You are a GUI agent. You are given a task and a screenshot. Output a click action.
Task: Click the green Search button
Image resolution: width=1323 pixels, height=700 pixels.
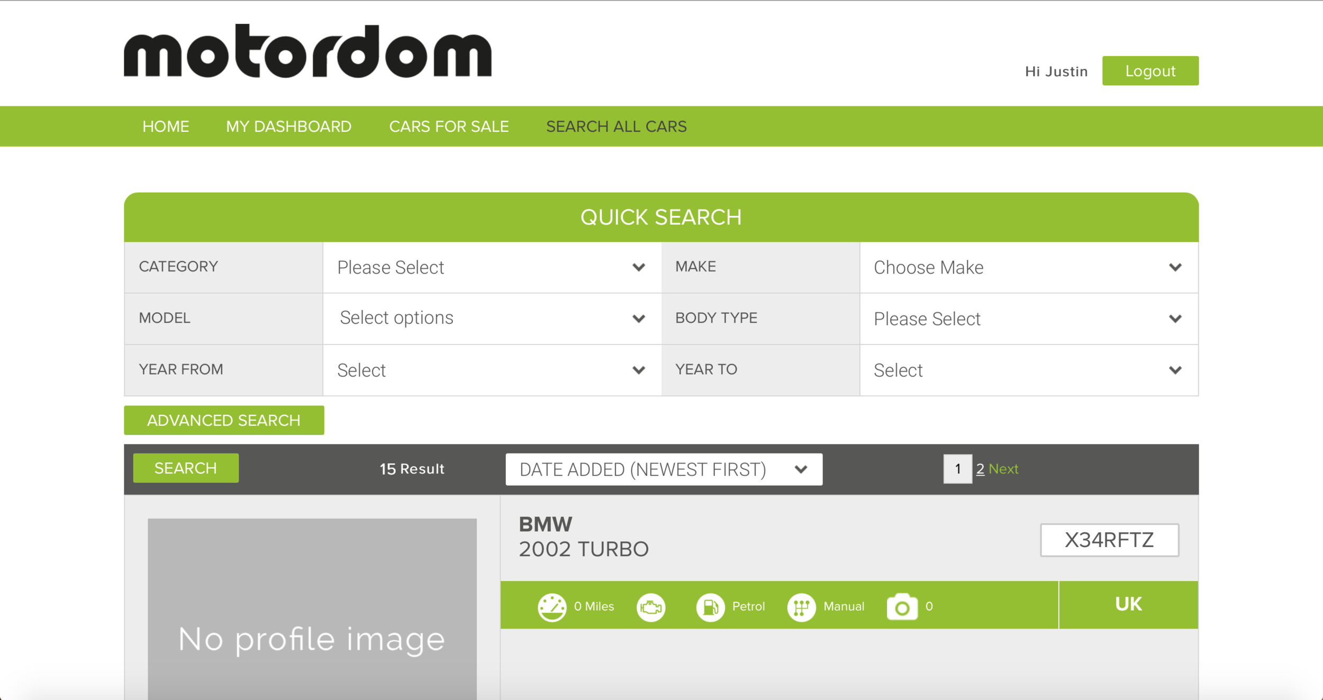[x=186, y=468]
